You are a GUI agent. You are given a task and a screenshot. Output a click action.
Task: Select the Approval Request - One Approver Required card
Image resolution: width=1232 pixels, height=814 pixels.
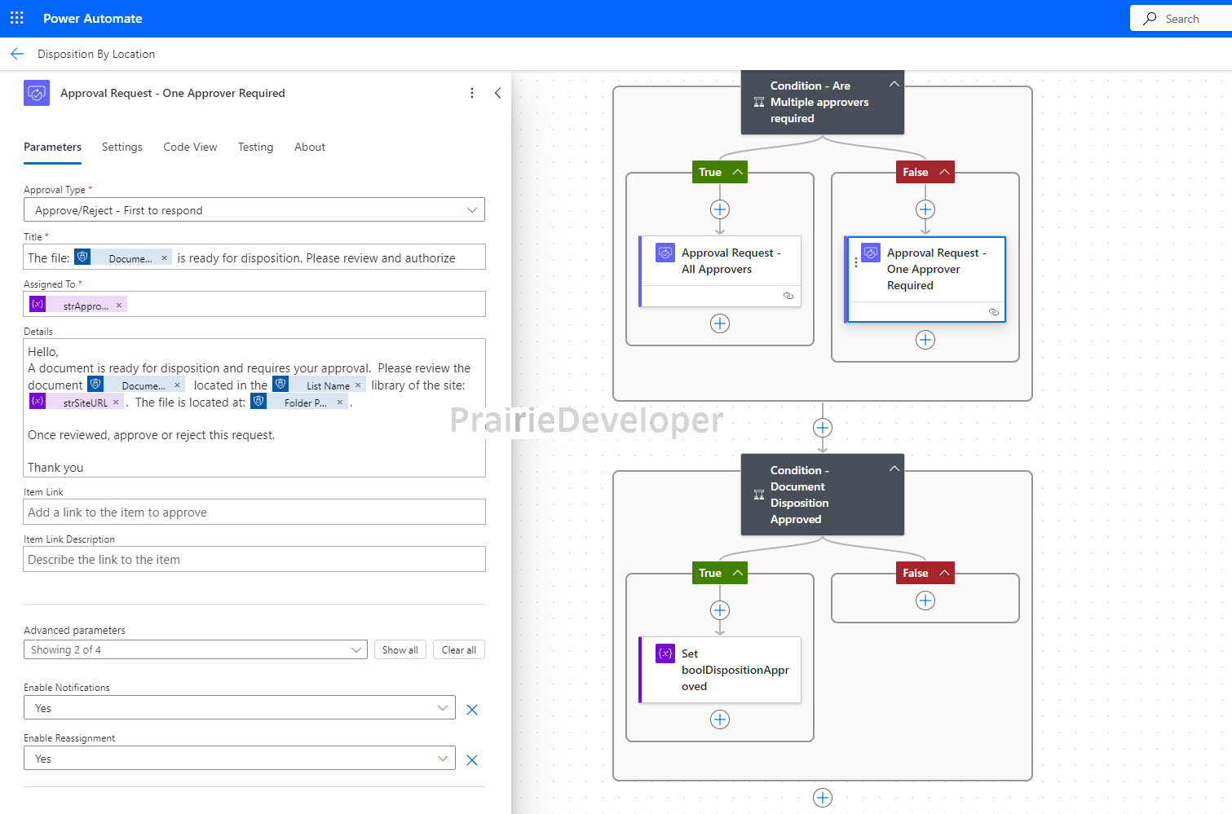tap(926, 279)
